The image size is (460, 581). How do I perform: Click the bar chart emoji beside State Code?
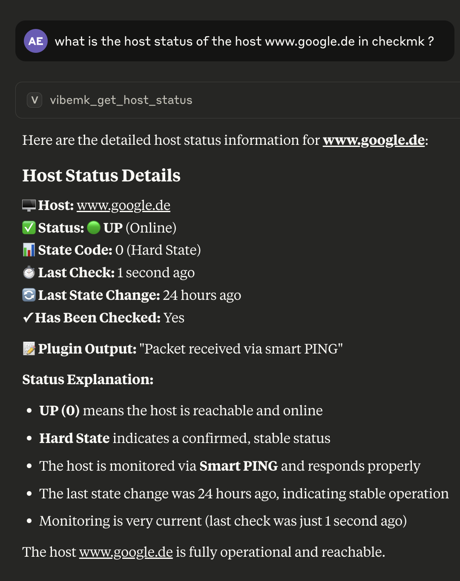click(x=29, y=250)
